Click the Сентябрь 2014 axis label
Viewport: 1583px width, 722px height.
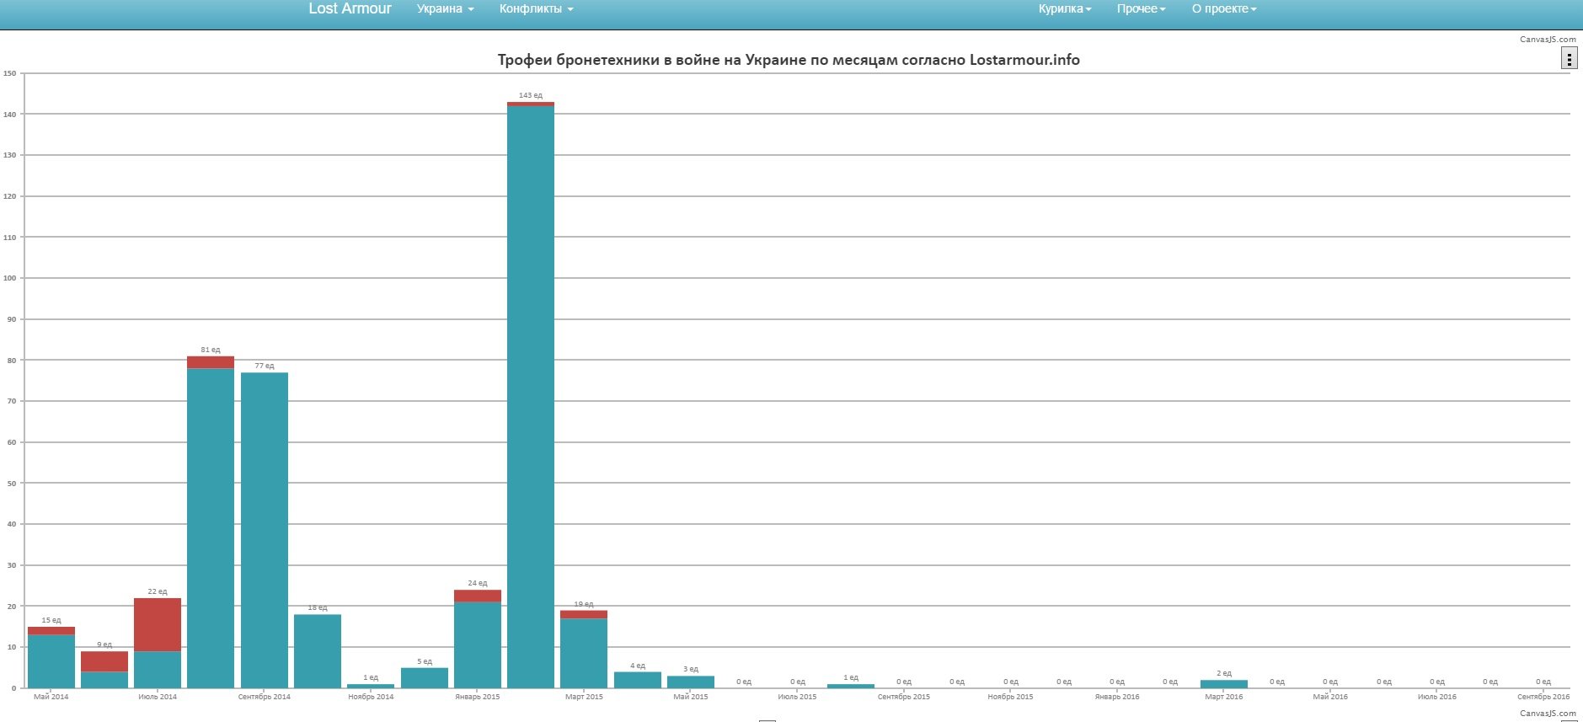click(265, 697)
